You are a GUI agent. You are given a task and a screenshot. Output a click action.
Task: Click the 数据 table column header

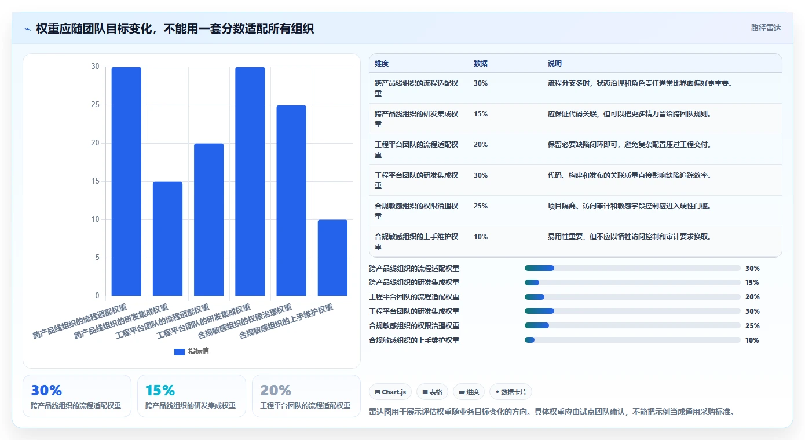pyautogui.click(x=481, y=64)
